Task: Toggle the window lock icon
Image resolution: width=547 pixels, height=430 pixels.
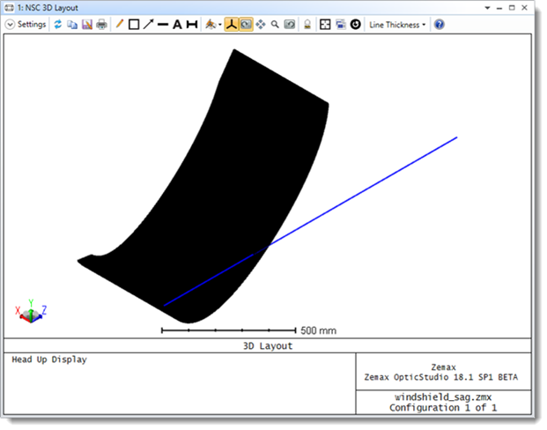Action: (x=307, y=25)
